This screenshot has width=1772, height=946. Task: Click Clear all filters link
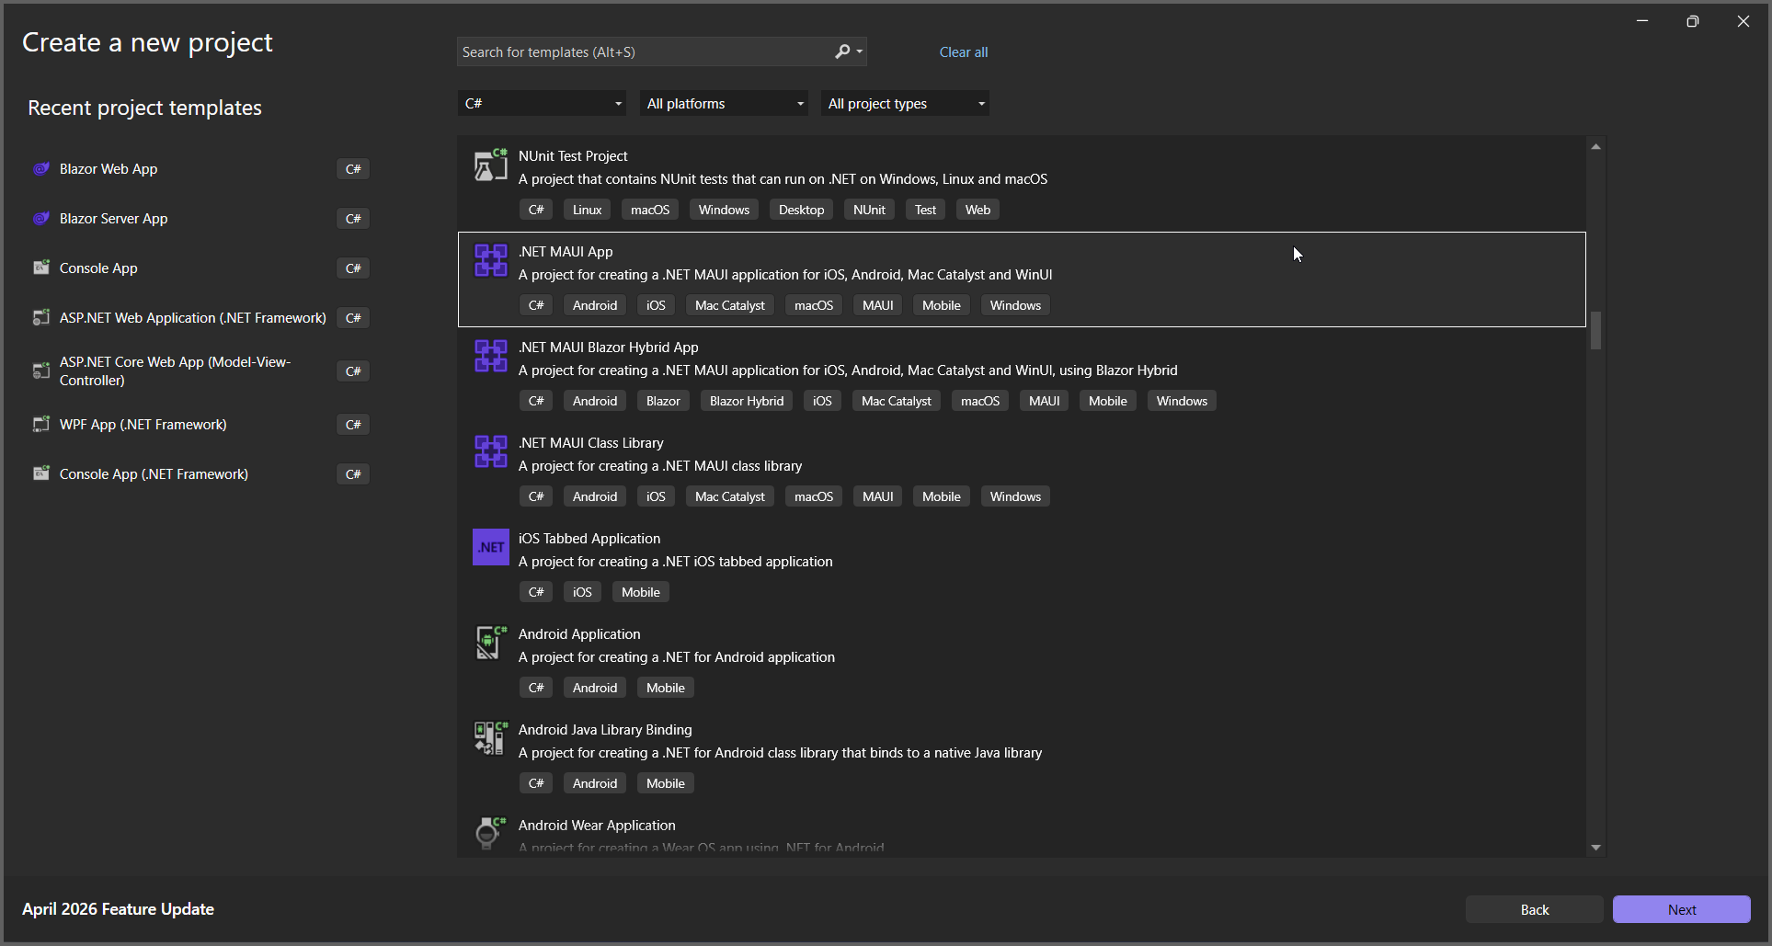point(964,52)
